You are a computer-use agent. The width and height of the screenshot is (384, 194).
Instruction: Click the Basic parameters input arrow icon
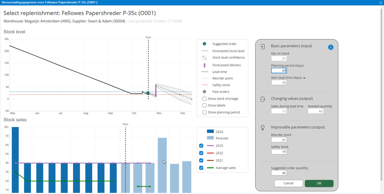coord(262,46)
